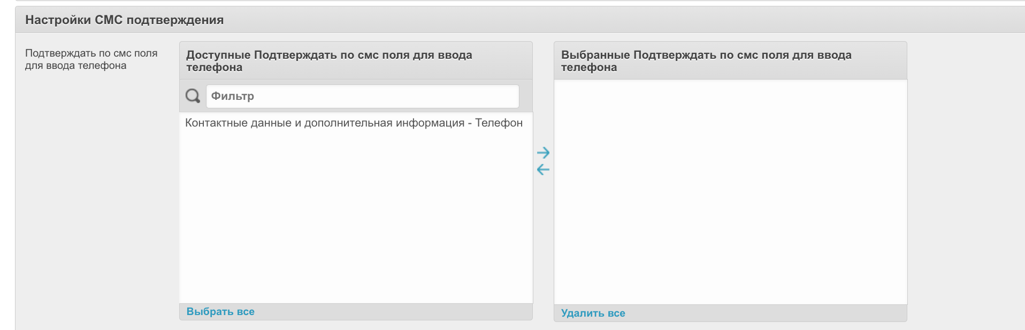Click the word Телефон in the available item

pyautogui.click(x=499, y=123)
